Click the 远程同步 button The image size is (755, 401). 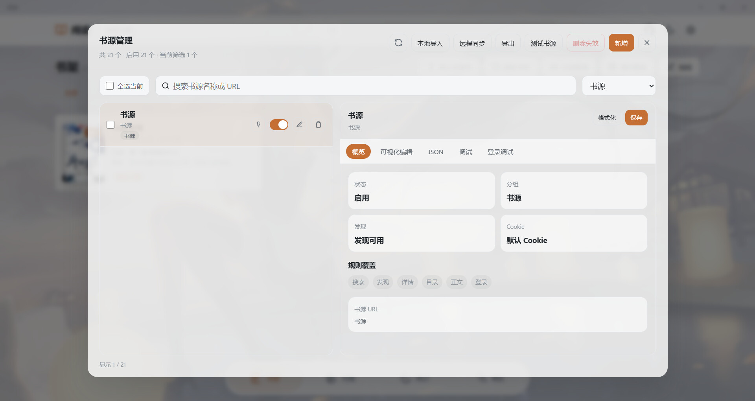[x=472, y=43]
